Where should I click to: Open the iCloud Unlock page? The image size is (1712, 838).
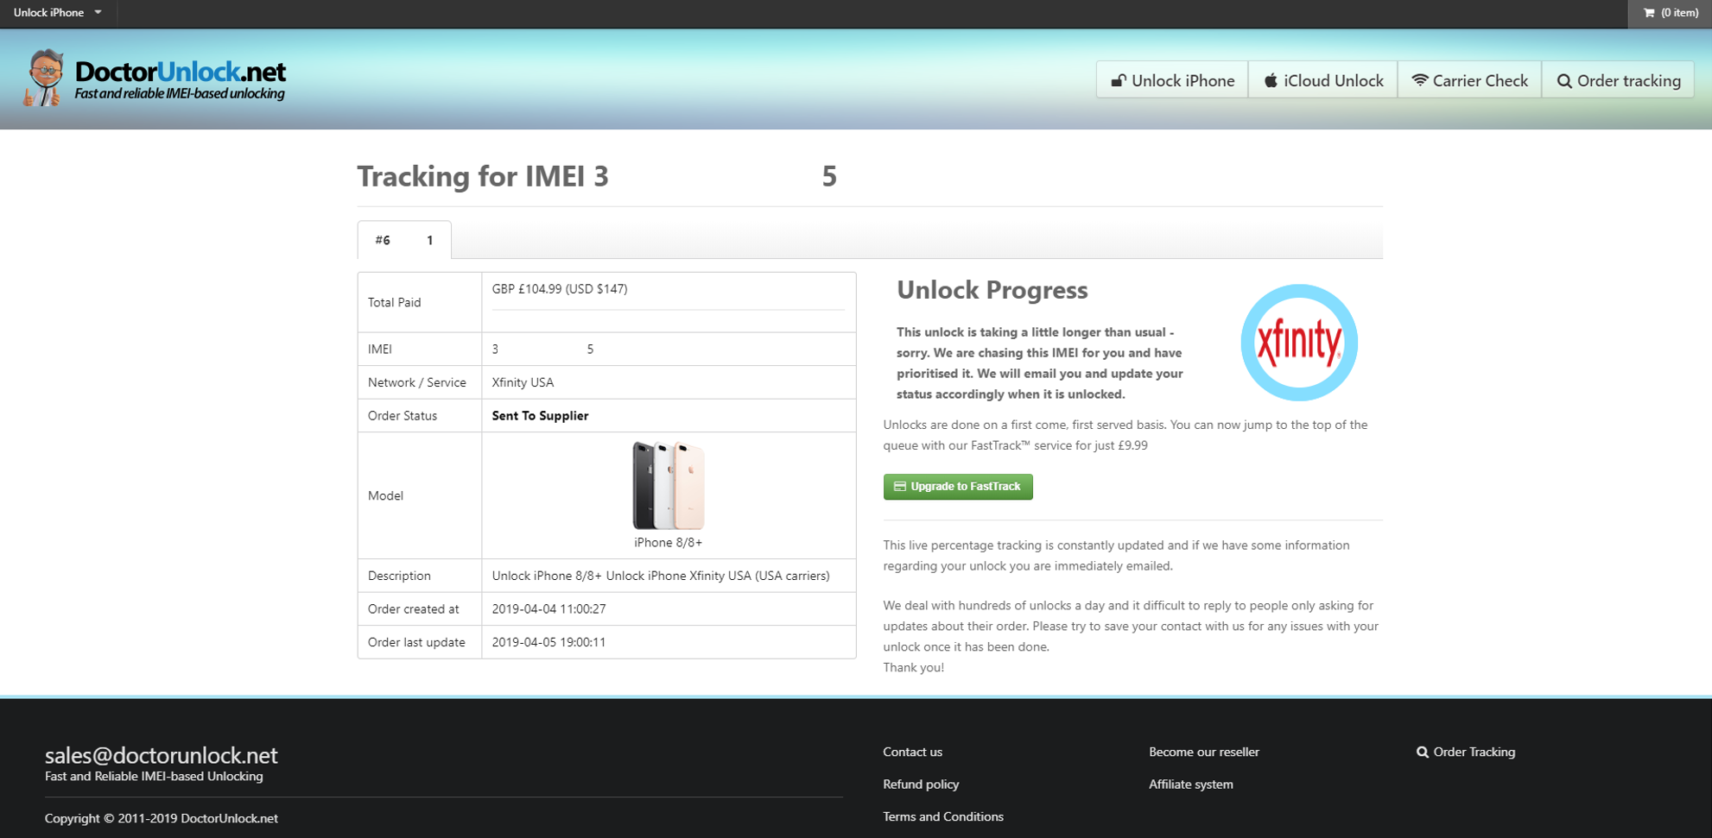pos(1322,80)
